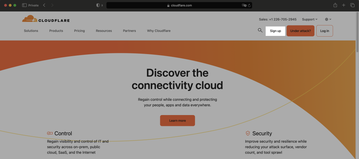Open the Safari Share icon
This screenshot has width=359, height=159.
(335, 5)
